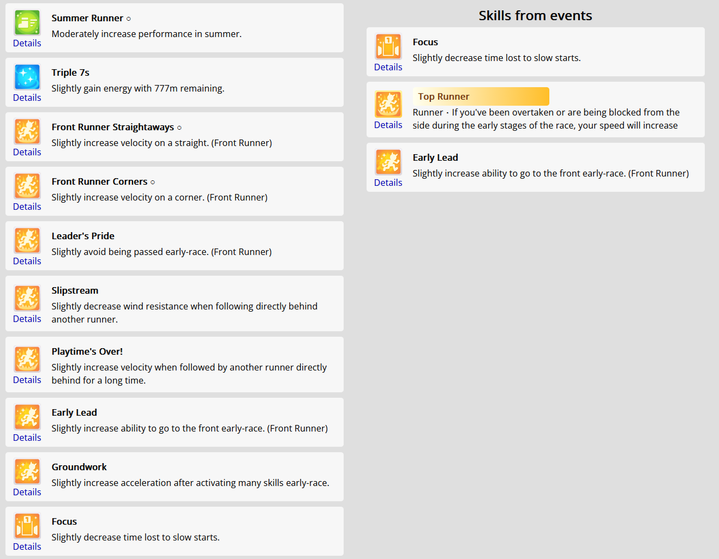
Task: Open Details for Focus below Groundwork
Action: point(27,546)
